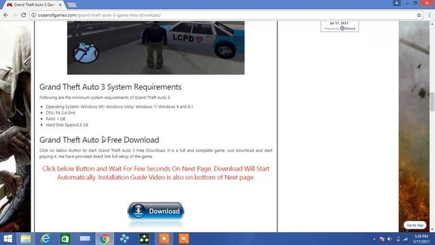Viewport: 435px width, 245px height.
Task: Click the Go to Top button
Action: click(415, 225)
